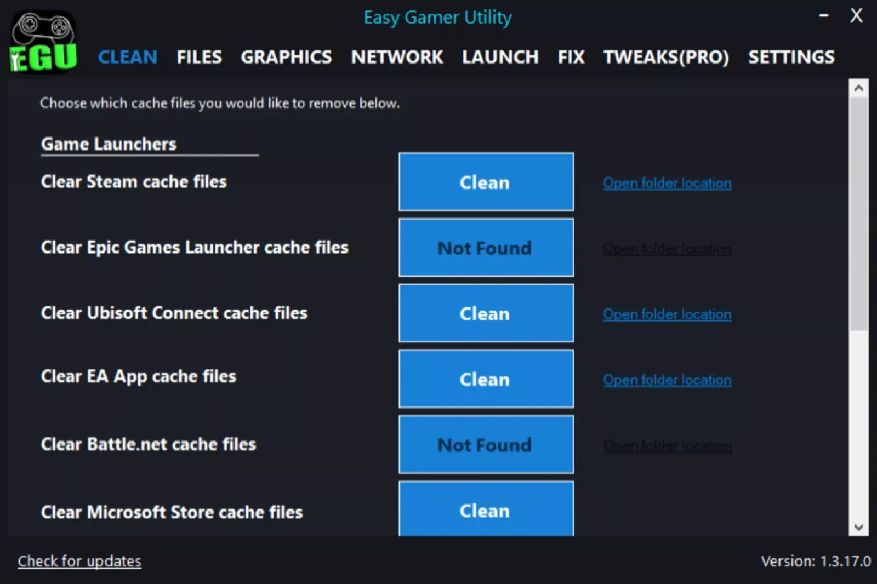Select the LAUNCH tab
The image size is (877, 584).
(500, 57)
